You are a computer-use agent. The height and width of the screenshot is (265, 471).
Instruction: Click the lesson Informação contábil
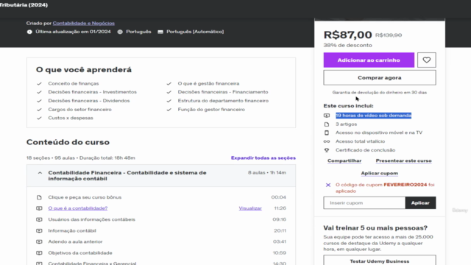(x=72, y=230)
